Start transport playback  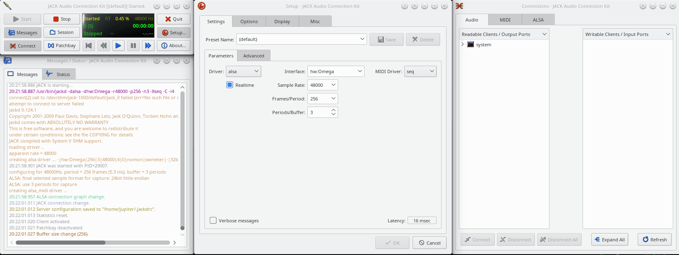pyautogui.click(x=118, y=45)
